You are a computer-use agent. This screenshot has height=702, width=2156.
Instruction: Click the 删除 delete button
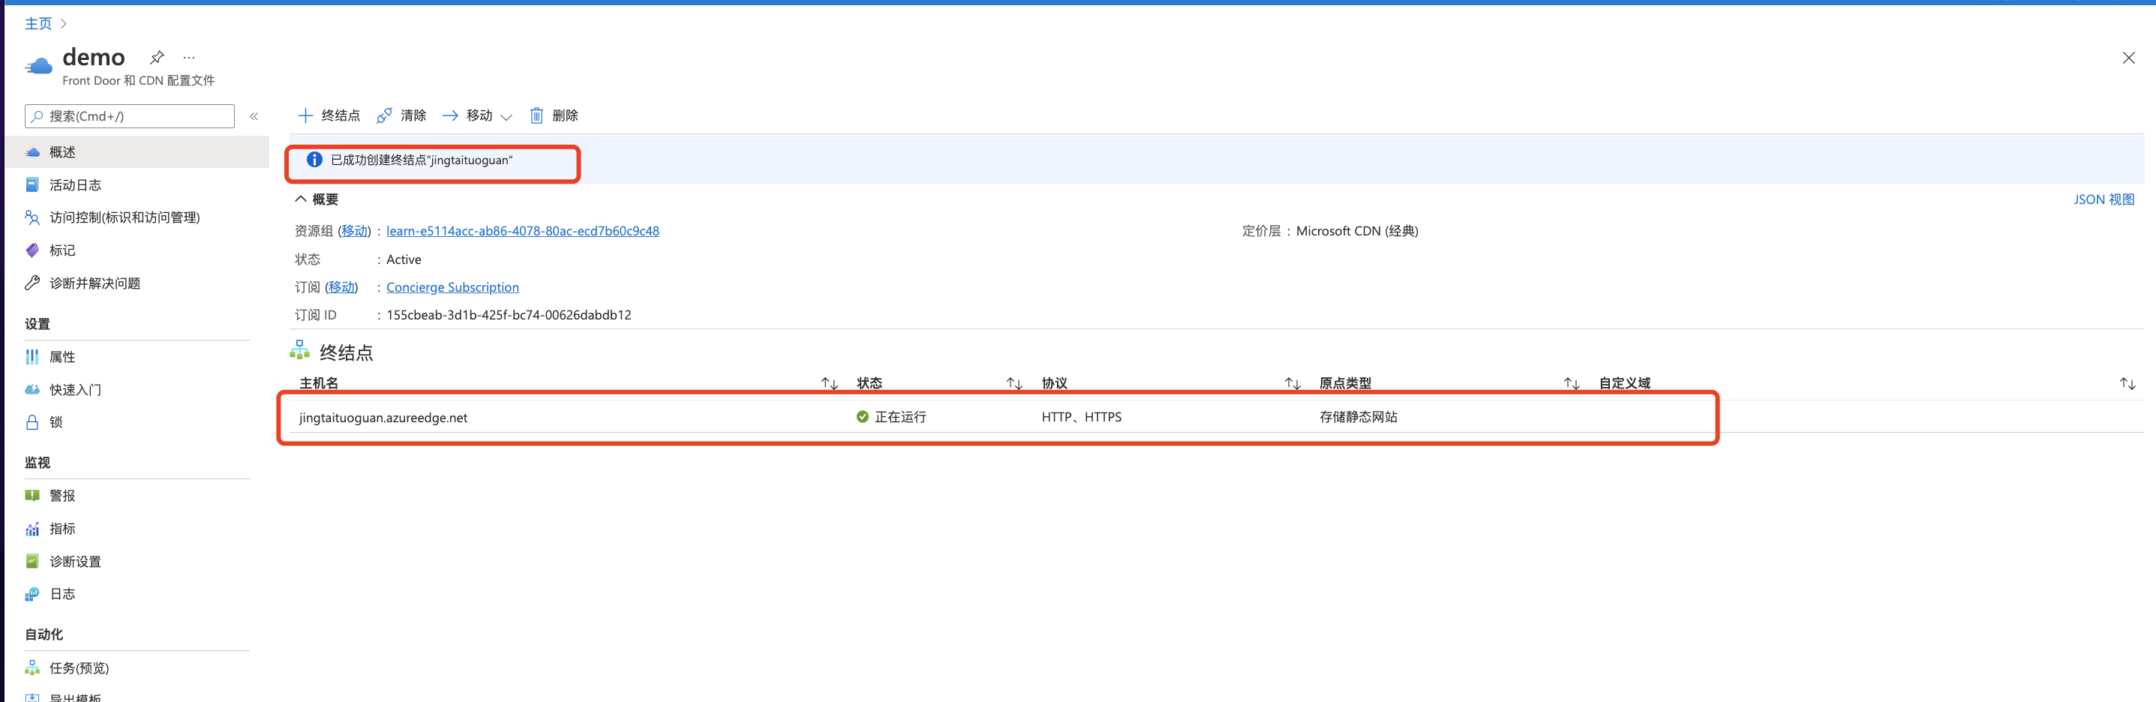554,115
